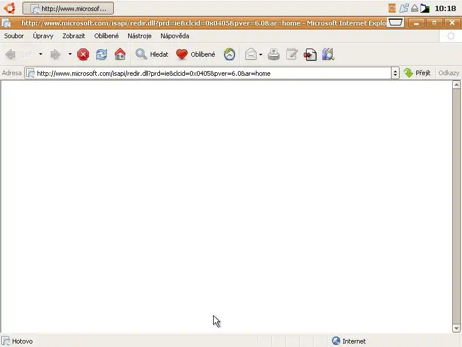Screen dimensions: 462x347
Task: Click the page icon in address bar
Action: pyautogui.click(x=31, y=73)
